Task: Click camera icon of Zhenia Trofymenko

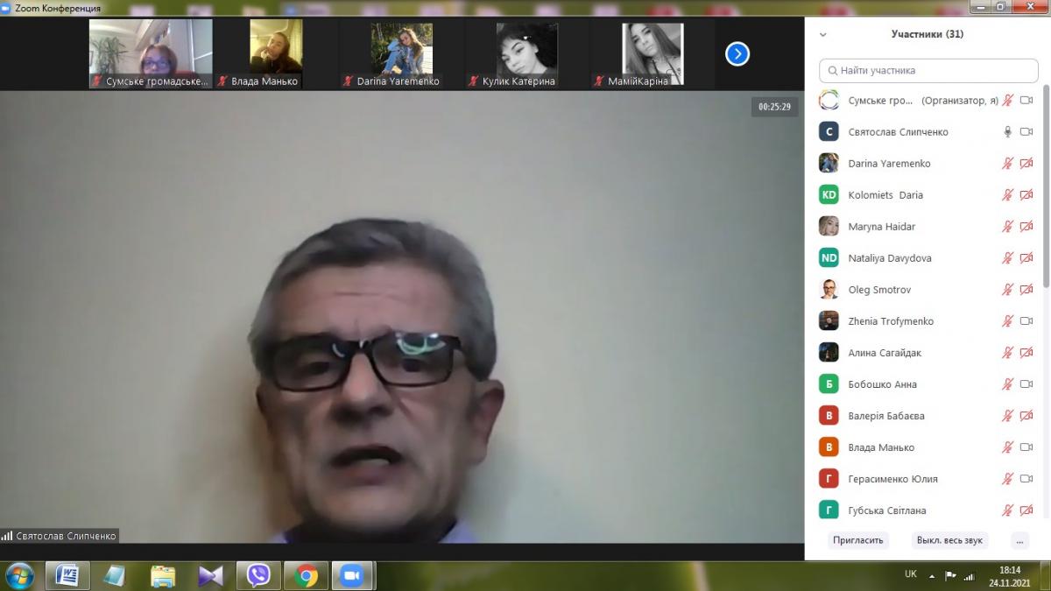Action: [x=1026, y=321]
